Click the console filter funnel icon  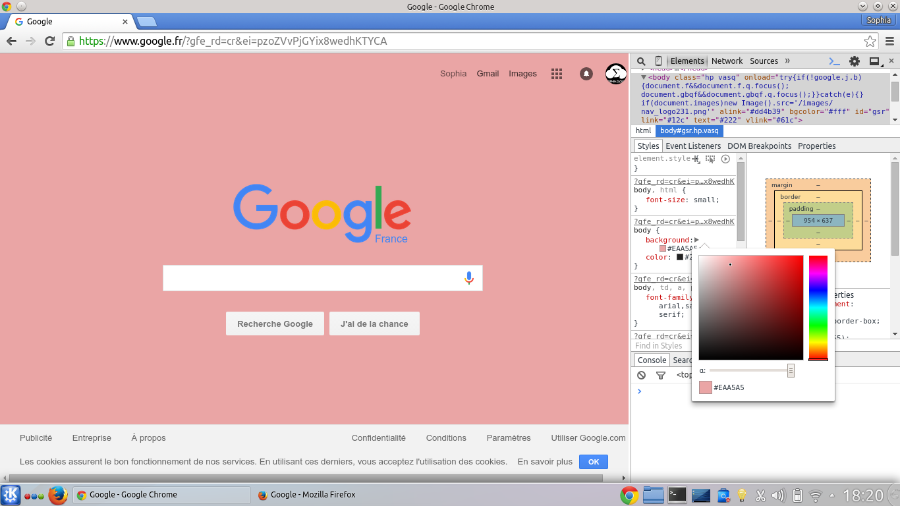tap(661, 375)
